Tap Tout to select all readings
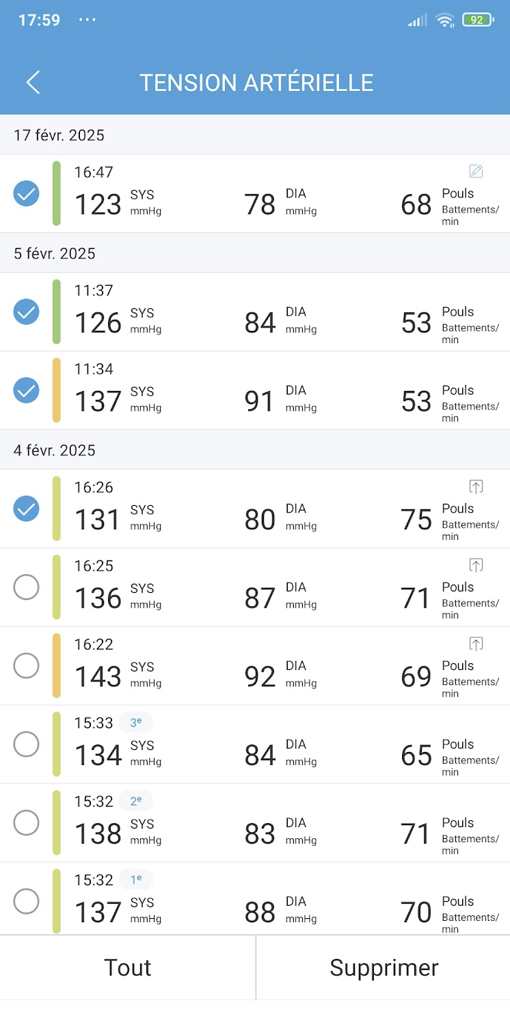Image resolution: width=510 pixels, height=1009 pixels. (128, 968)
